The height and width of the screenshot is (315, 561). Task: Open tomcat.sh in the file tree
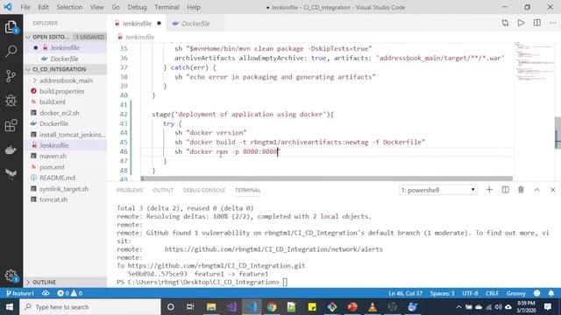click(53, 199)
